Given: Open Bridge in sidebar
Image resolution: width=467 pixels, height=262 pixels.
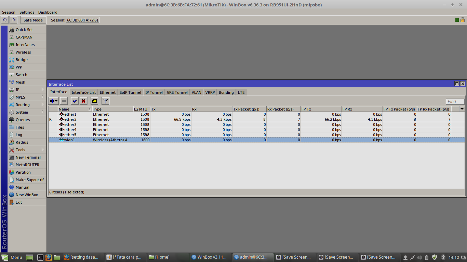Looking at the screenshot, I should click(x=27, y=60).
